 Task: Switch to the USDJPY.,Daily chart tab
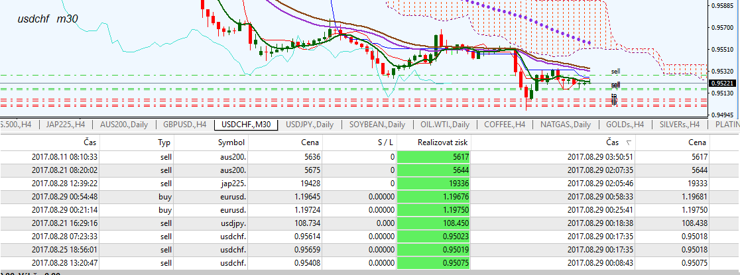coord(310,125)
